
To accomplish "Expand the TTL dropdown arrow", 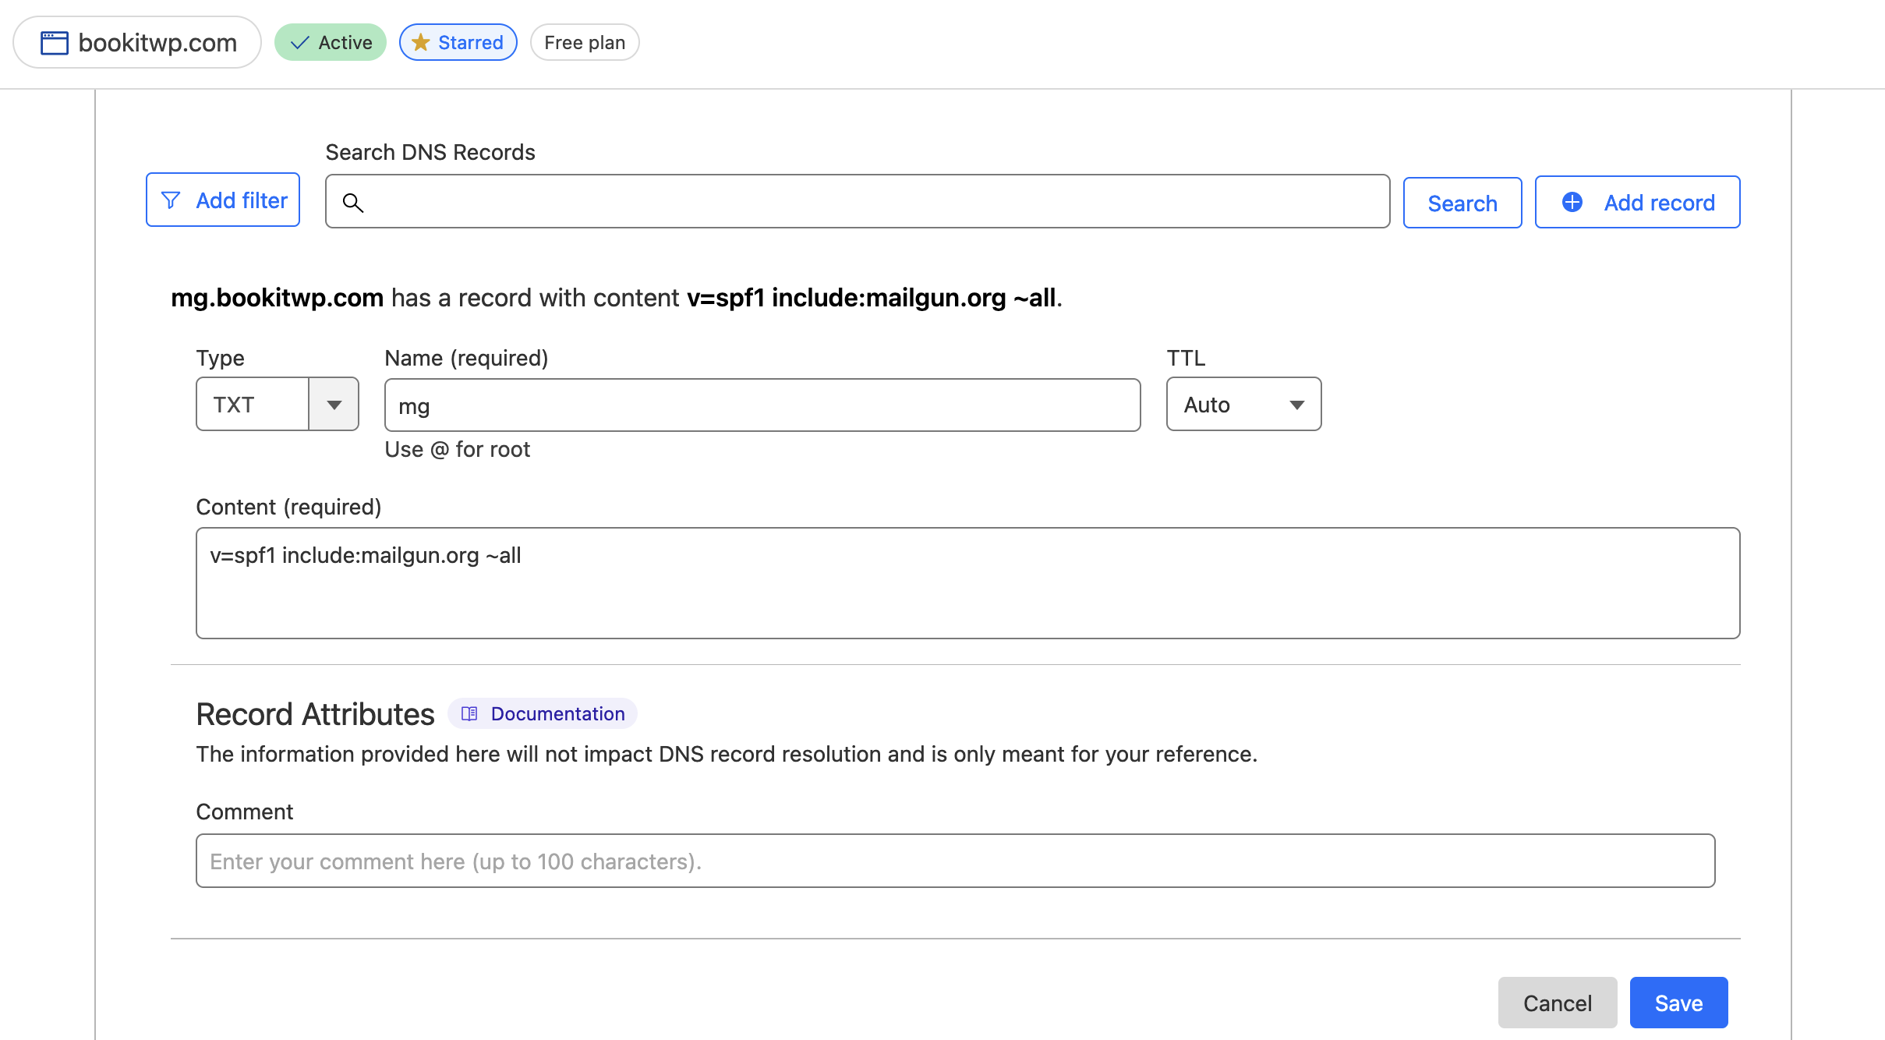I will pos(1296,404).
